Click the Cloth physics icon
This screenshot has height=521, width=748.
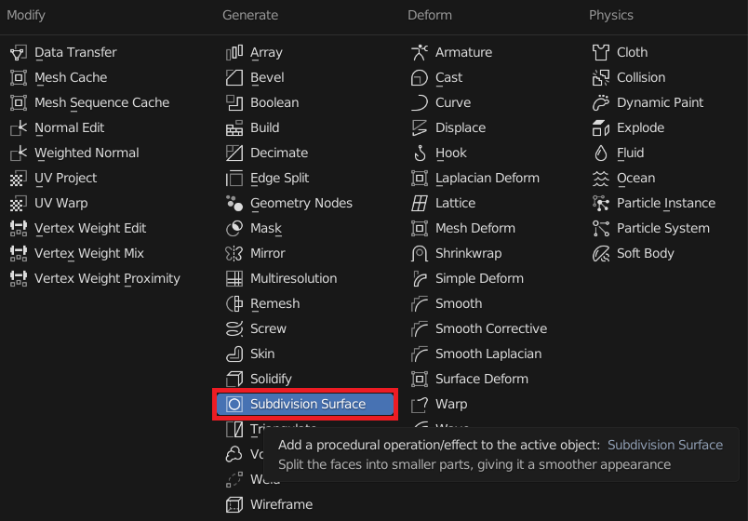click(601, 53)
